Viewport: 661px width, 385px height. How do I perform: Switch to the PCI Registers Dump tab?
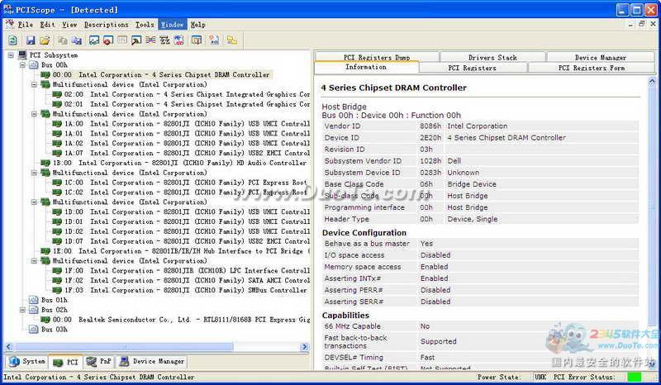377,57
